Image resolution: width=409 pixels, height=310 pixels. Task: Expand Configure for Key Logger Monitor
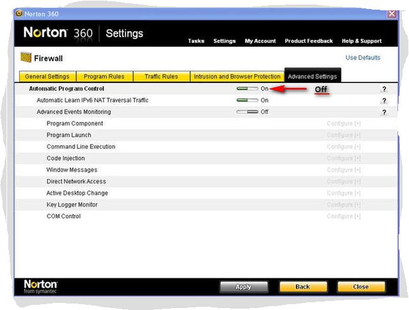click(x=343, y=205)
